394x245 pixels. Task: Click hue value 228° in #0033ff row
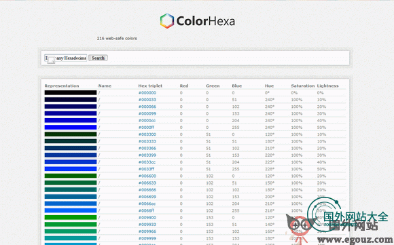pyautogui.click(x=270, y=169)
